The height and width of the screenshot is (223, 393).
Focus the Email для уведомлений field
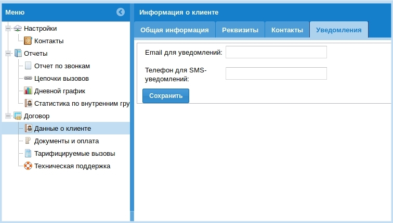click(276, 52)
